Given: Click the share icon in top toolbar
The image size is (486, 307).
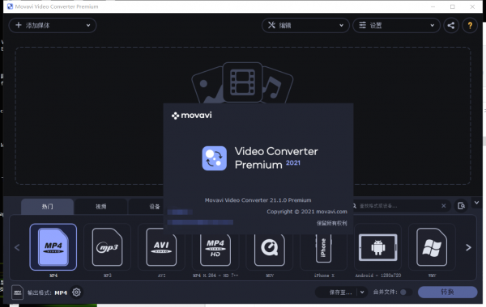Looking at the screenshot, I should (x=451, y=25).
